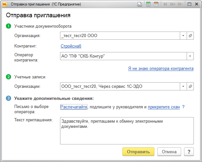Expand the Оператор контрагента dropdown

pyautogui.click(x=190, y=56)
